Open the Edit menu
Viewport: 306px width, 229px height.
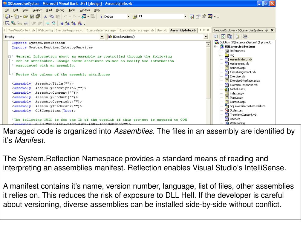[16, 10]
